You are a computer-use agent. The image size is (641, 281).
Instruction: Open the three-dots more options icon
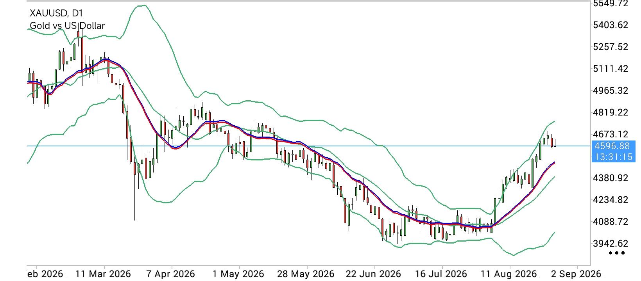pos(617,253)
